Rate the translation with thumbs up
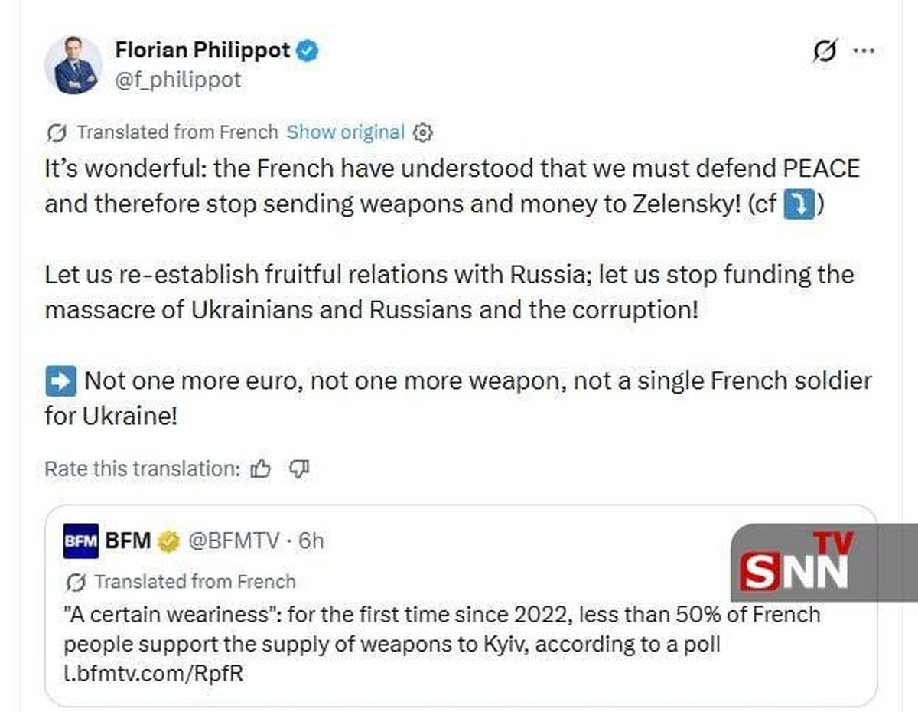 click(x=261, y=469)
